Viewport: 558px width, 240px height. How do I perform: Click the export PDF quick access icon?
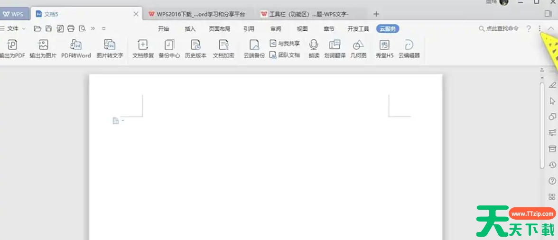point(60,29)
